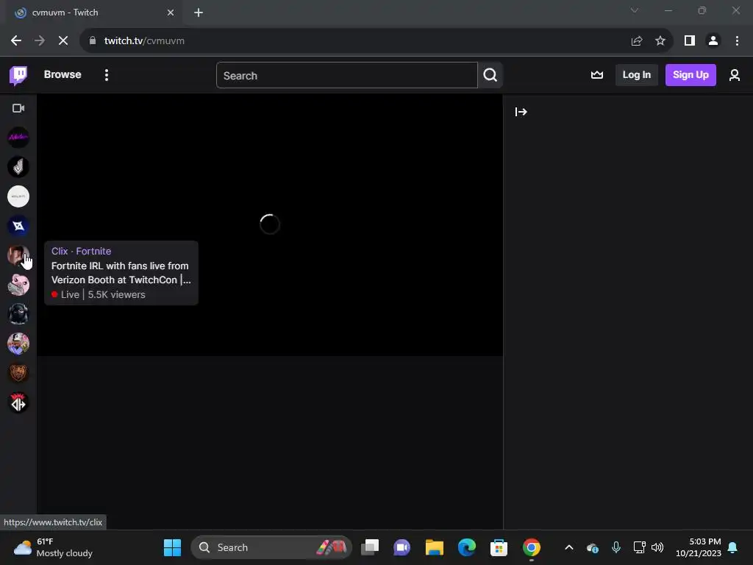This screenshot has height=565, width=753.
Task: Open channel with blue star avatar
Action: coord(18,226)
